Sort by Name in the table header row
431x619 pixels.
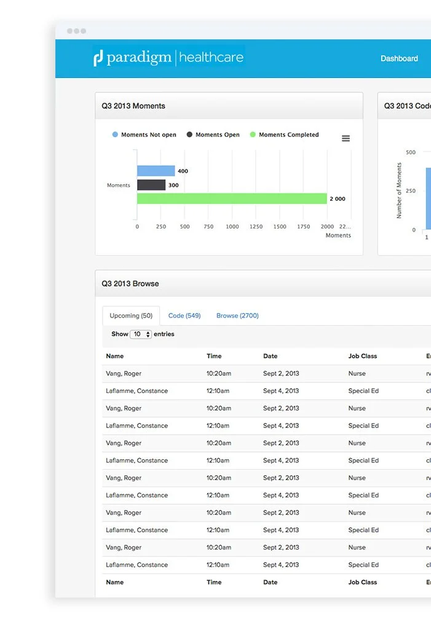[115, 356]
